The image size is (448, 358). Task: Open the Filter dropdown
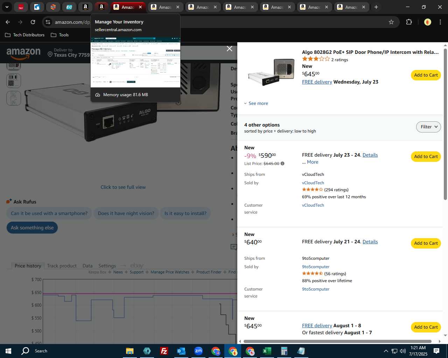(428, 127)
